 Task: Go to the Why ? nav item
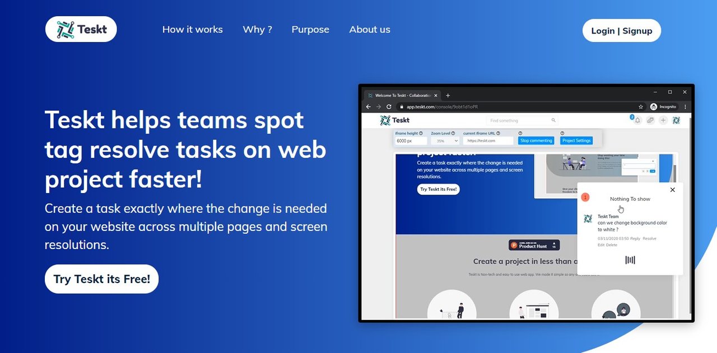pos(257,30)
